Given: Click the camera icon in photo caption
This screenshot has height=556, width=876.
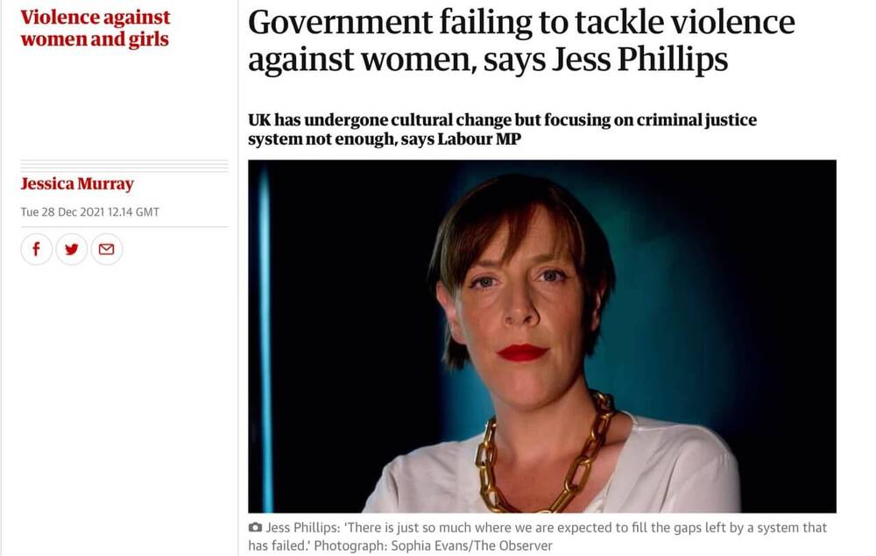Looking at the screenshot, I should click(255, 527).
